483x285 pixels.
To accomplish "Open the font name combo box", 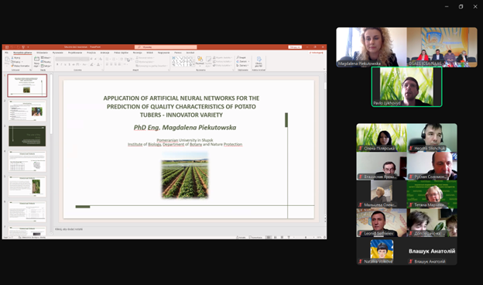I will (68, 59).
